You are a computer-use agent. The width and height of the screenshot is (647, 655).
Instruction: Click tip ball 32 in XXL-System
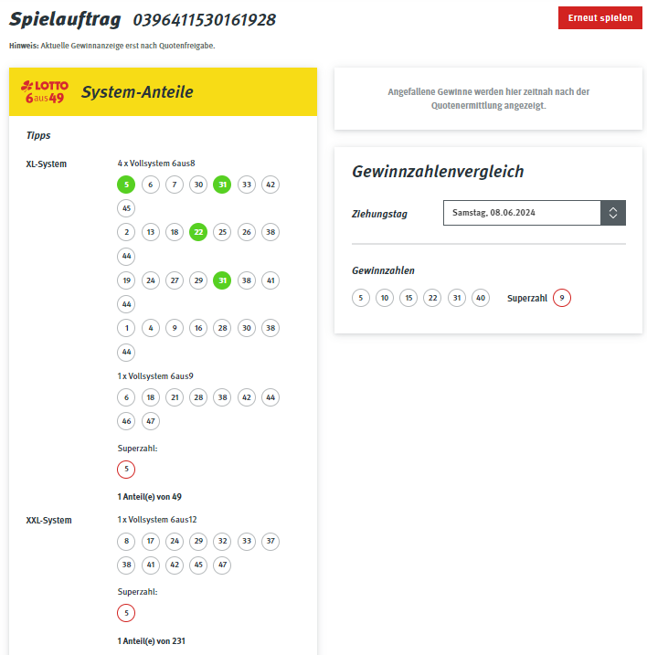pos(222,541)
